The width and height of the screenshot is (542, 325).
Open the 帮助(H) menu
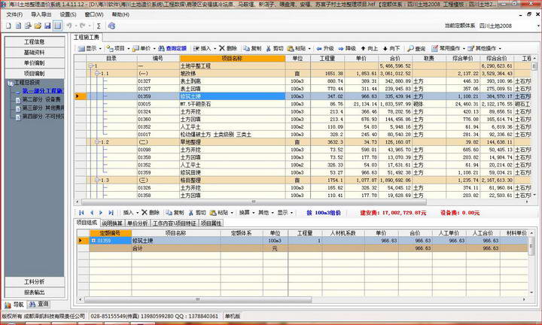tap(120, 15)
